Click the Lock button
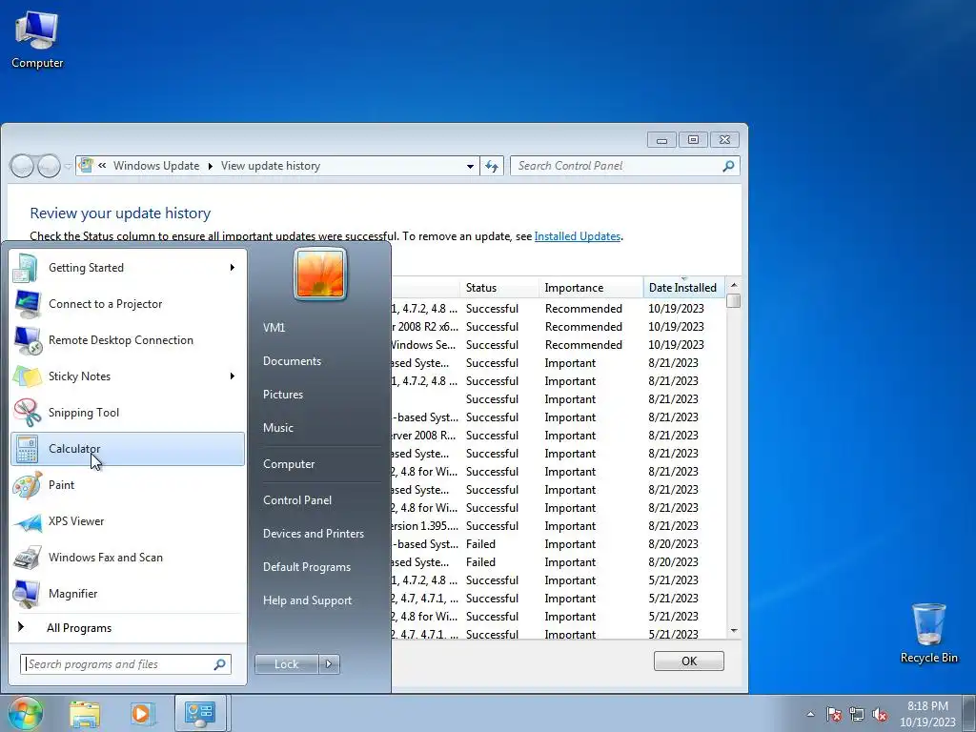The width and height of the screenshot is (976, 732). click(286, 664)
